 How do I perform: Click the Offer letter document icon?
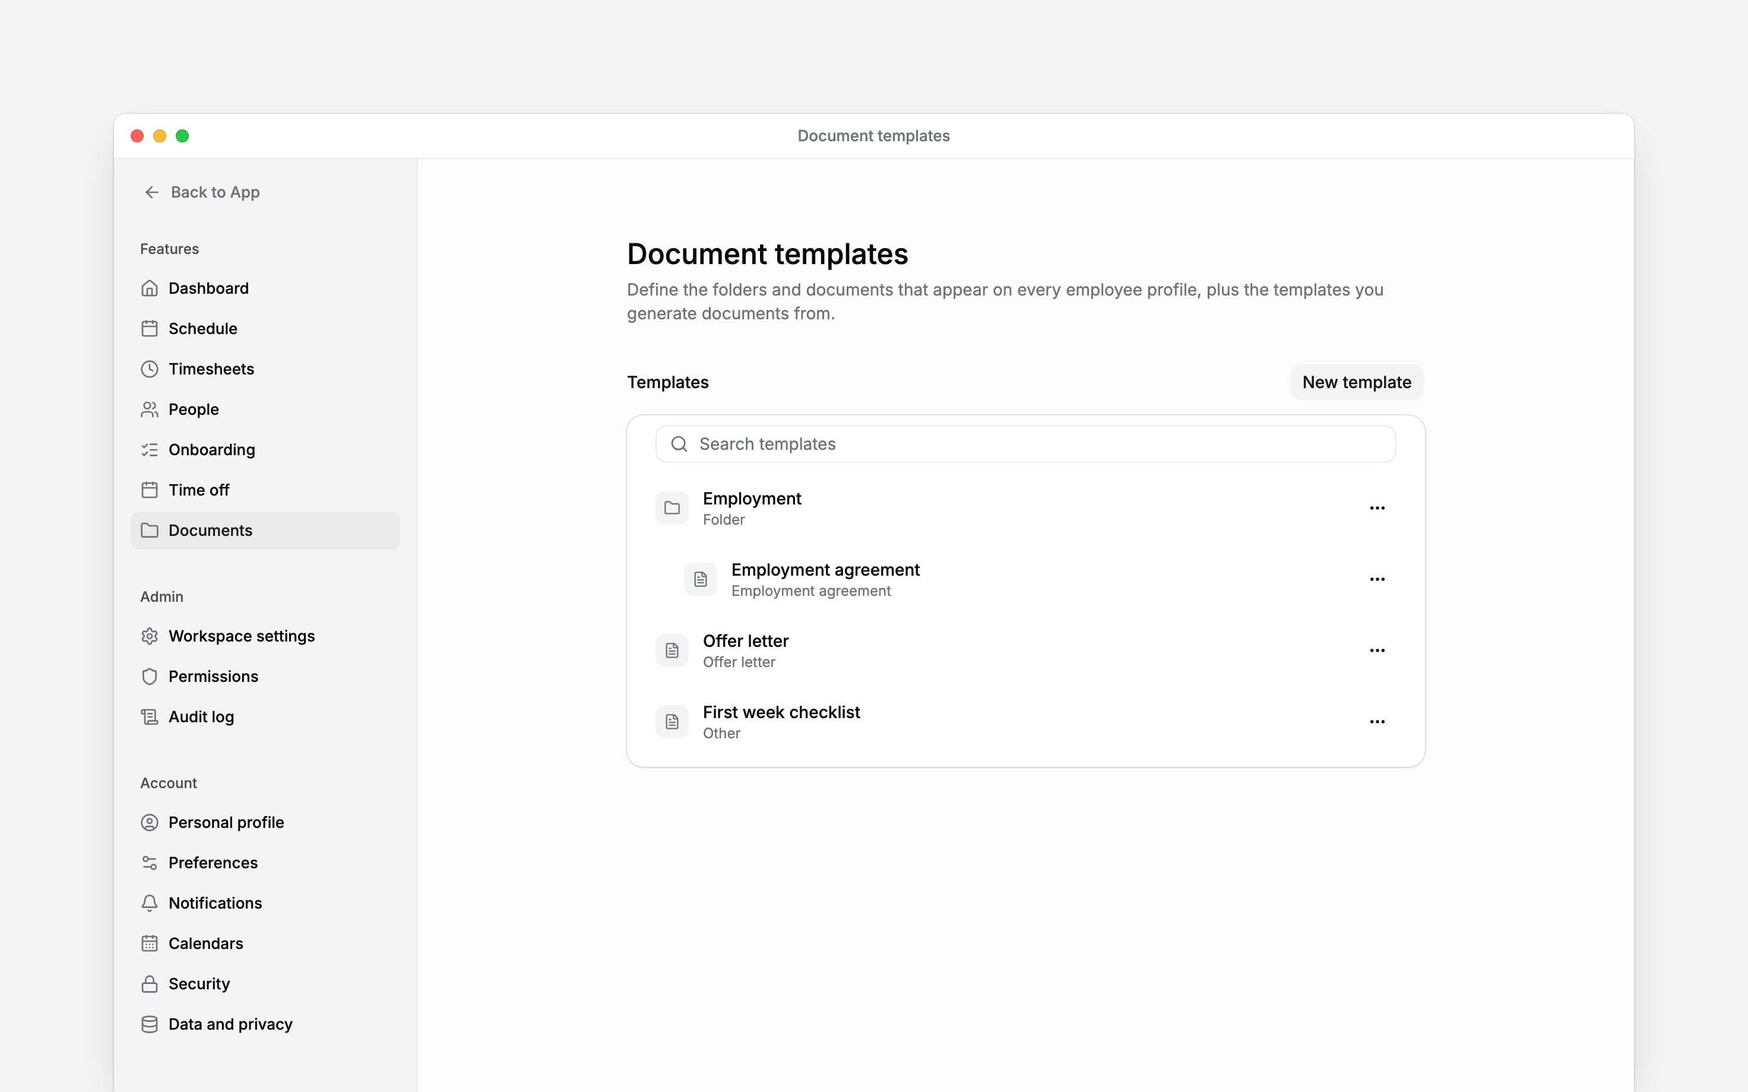tap(672, 650)
